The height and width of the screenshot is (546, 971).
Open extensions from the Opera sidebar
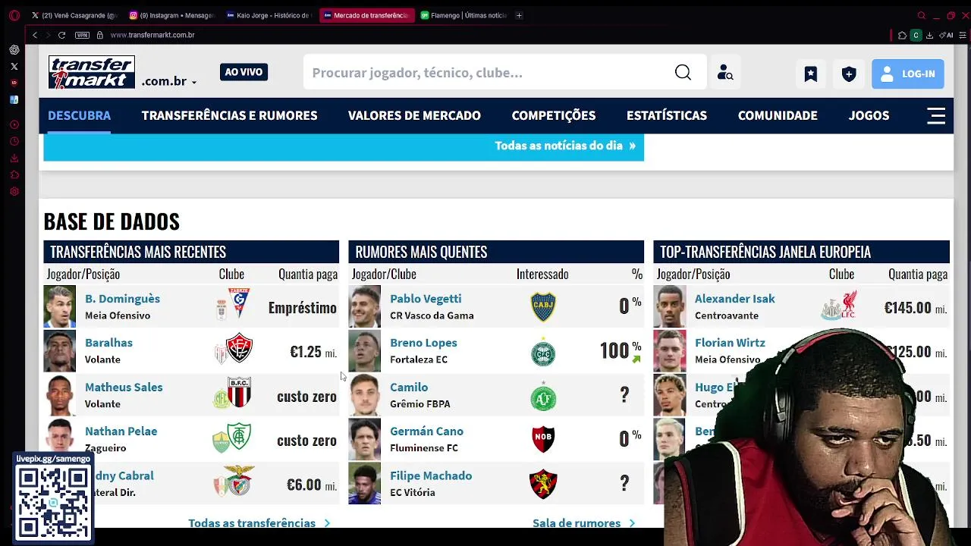[14, 174]
